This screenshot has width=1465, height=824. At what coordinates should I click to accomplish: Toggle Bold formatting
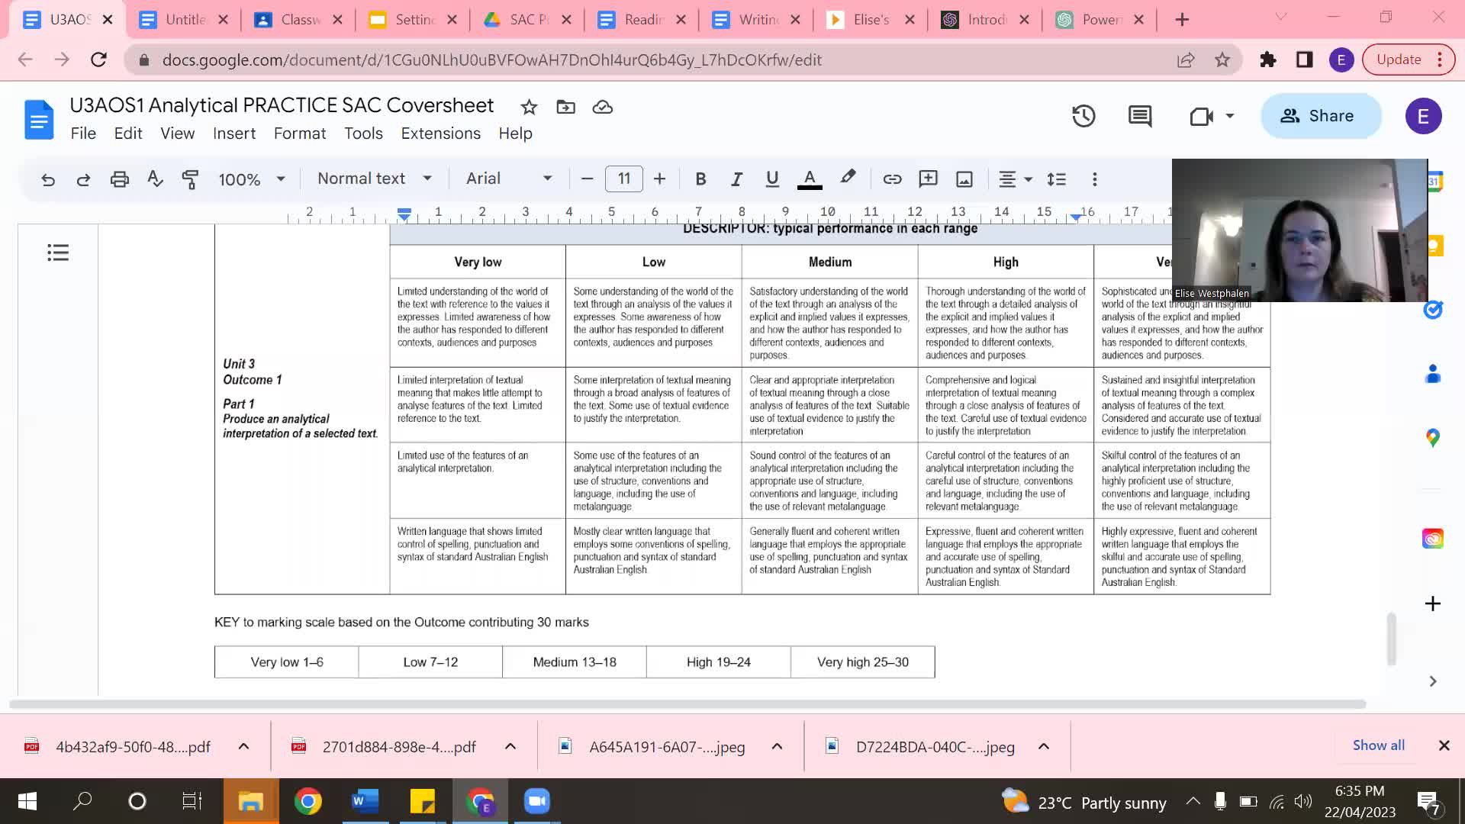pos(700,179)
